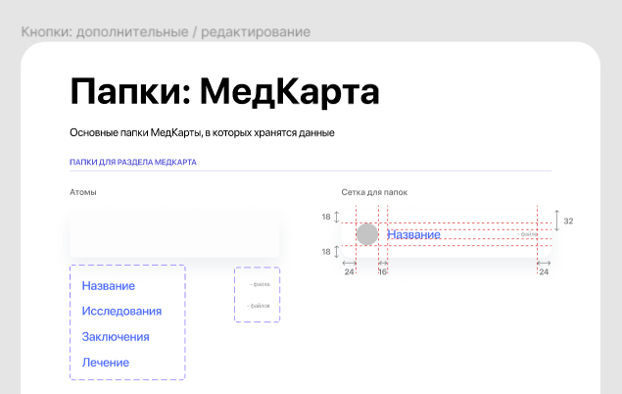The image size is (622, 394).
Task: Click the subtitle "Основные папки МедКарты, в которых хранятся данные"
Action: pos(202,132)
